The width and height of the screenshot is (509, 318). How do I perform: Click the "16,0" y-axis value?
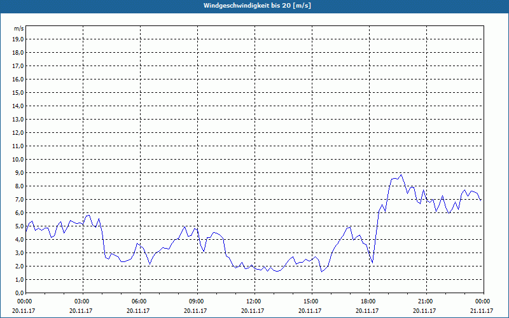point(18,79)
